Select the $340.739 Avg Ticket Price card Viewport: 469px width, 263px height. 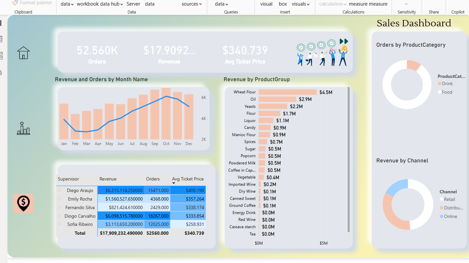(245, 54)
